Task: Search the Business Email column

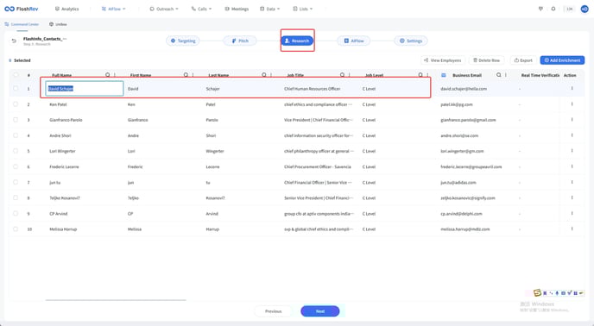Action: [x=499, y=75]
